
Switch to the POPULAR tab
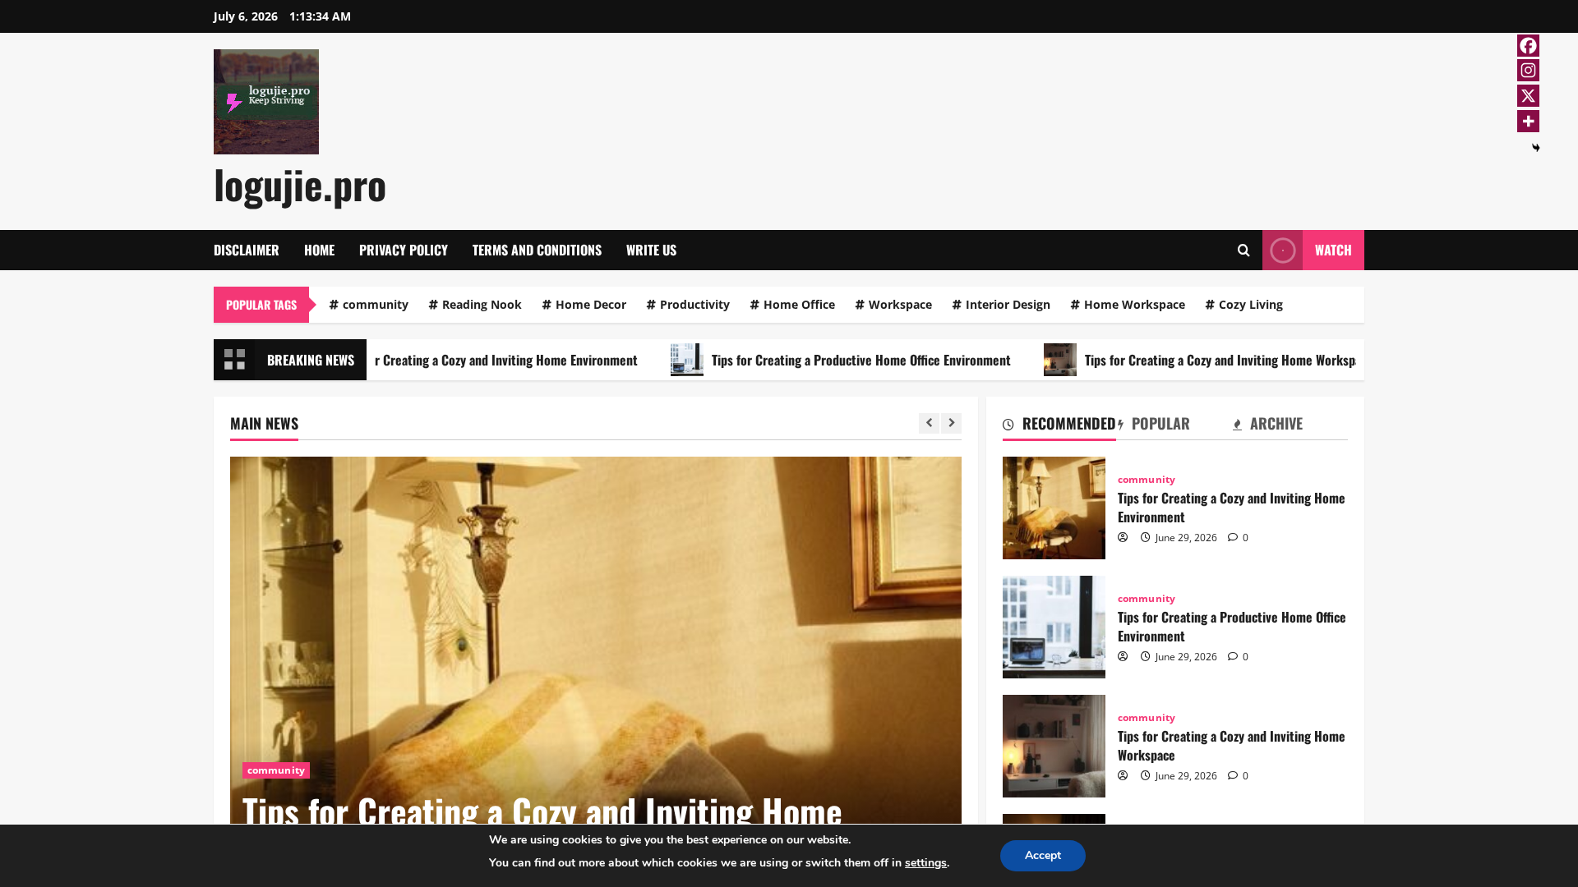click(x=1154, y=424)
